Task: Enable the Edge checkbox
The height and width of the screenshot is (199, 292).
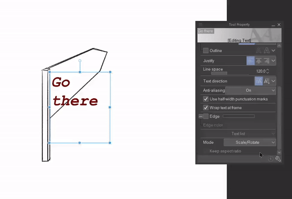Action: [205, 116]
